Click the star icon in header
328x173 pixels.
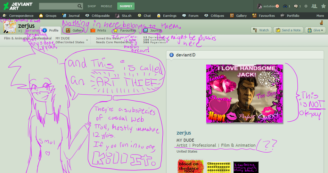point(323,6)
